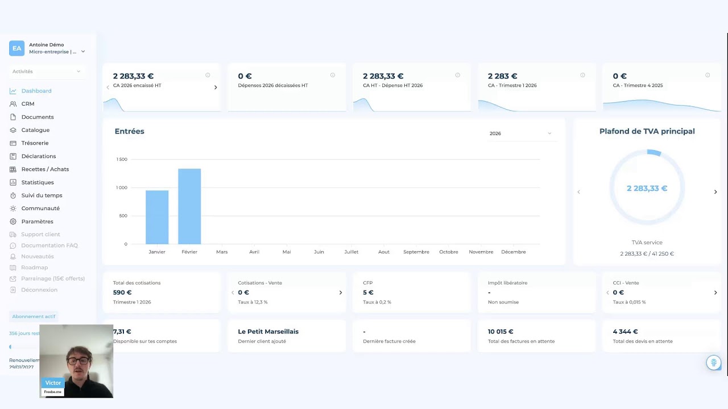Click the subscription days remaining progress bar
The width and height of the screenshot is (728, 409).
coord(24,347)
